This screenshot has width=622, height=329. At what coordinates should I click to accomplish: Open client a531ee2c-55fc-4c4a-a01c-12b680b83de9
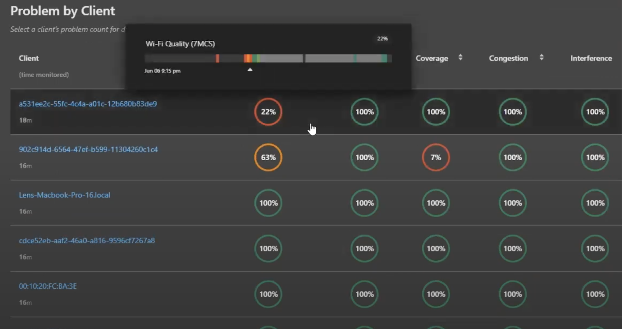click(88, 104)
